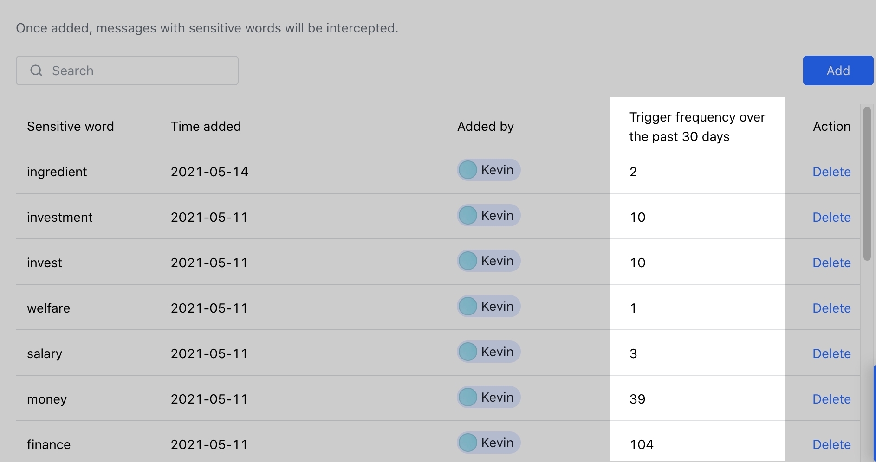Delete the sensitive word finance

coord(831,445)
